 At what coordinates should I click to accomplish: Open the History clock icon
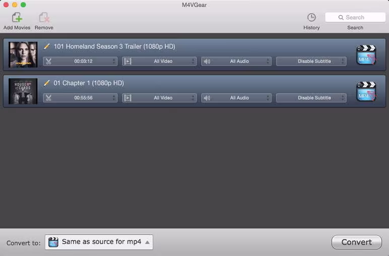pyautogui.click(x=311, y=17)
